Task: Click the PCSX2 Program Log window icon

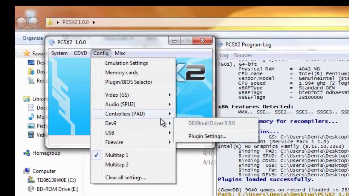Action: tap(220, 45)
